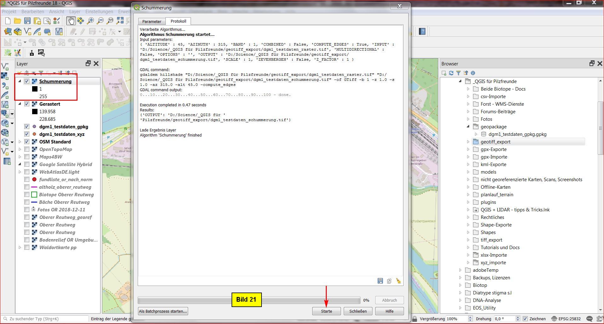
Task: Expand the geotiff_export folder
Action: point(468,142)
